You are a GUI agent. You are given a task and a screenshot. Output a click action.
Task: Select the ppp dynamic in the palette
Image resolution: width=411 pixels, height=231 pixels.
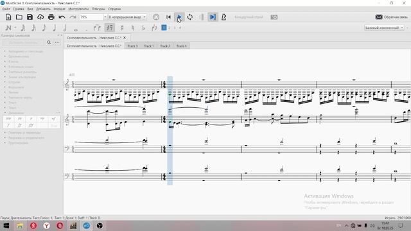point(8,119)
